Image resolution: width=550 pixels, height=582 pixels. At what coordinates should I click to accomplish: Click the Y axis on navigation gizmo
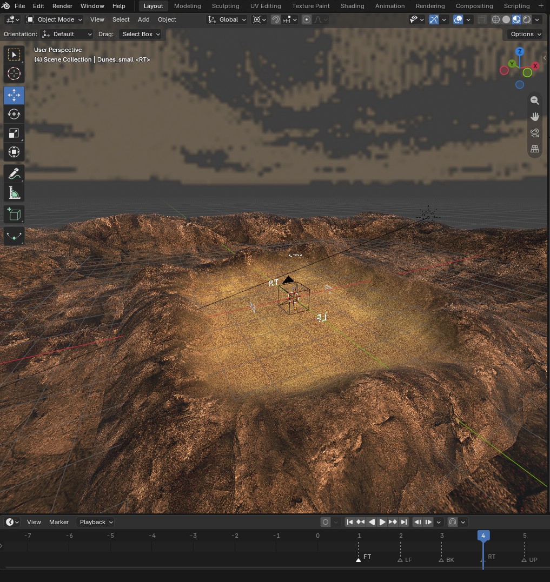512,64
